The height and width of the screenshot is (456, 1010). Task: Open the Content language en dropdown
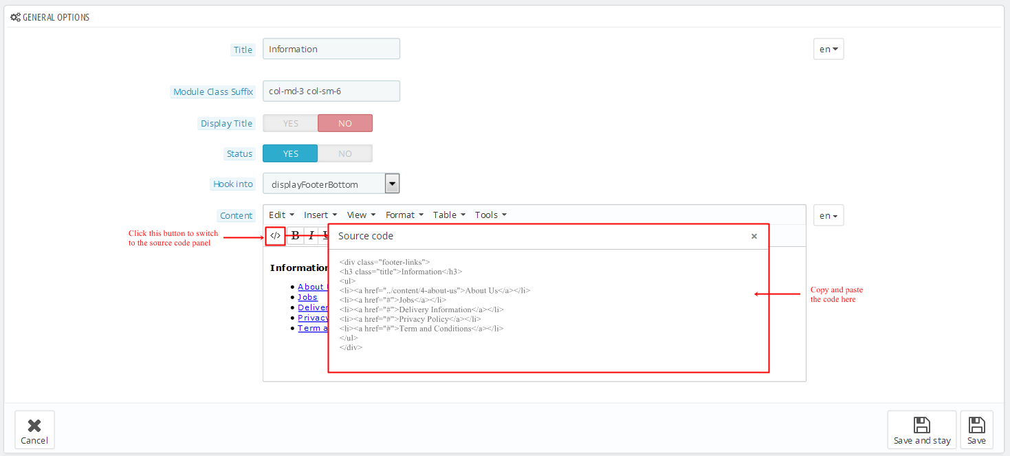[x=828, y=216]
